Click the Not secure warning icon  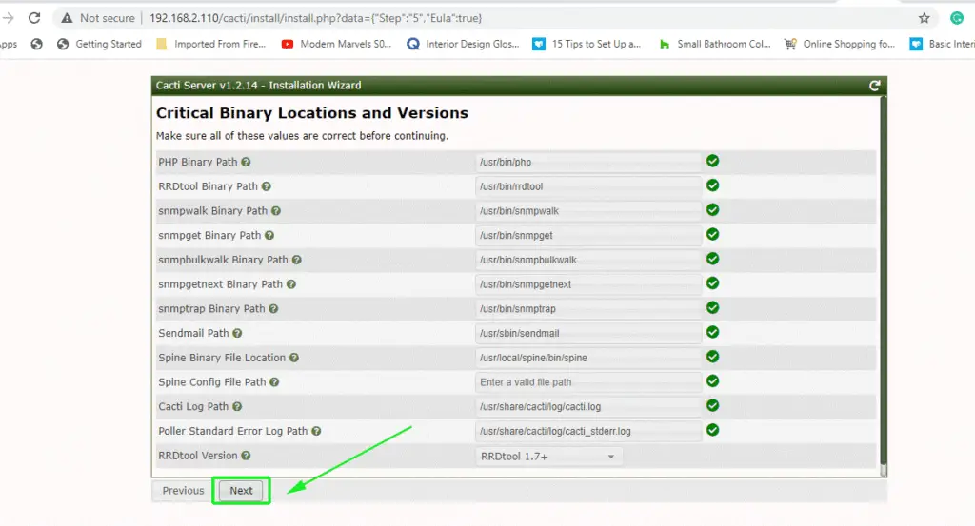tap(67, 19)
